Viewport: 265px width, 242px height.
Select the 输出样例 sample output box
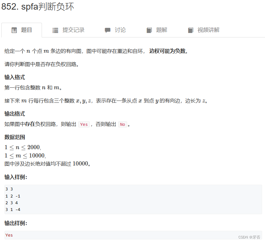point(132,235)
